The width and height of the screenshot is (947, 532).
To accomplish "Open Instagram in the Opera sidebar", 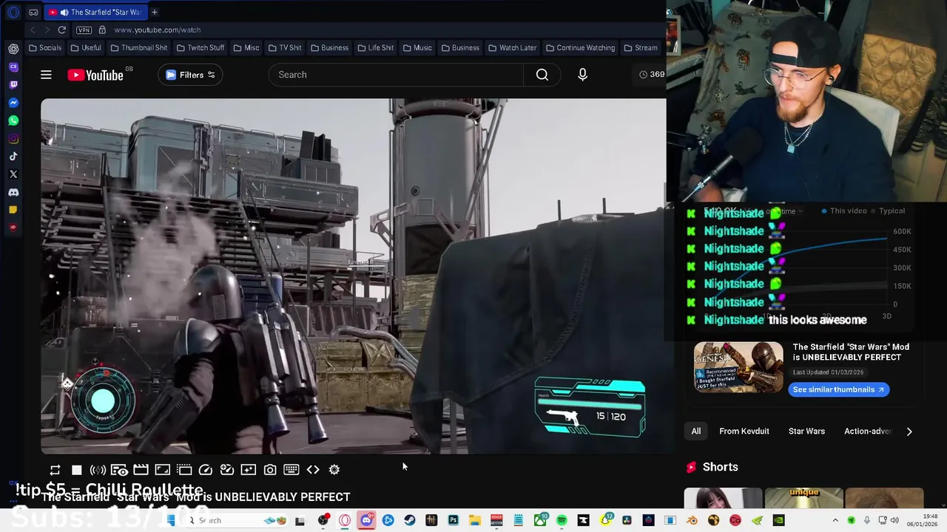I will point(13,138).
